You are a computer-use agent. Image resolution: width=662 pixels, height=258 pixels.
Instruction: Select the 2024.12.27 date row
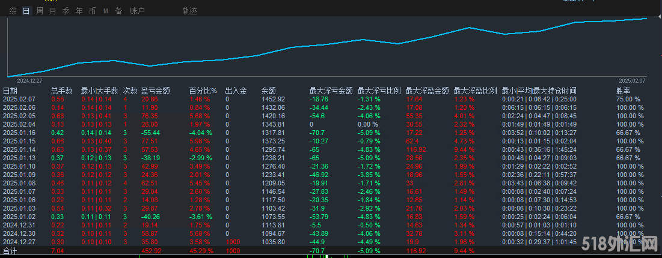pos(19,242)
